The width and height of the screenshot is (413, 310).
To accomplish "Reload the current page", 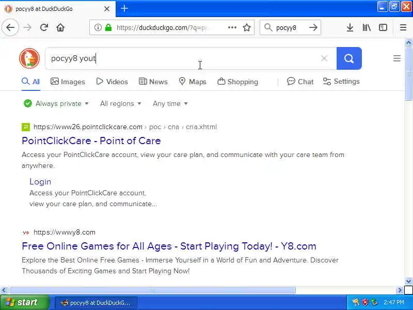I will pyautogui.click(x=44, y=27).
